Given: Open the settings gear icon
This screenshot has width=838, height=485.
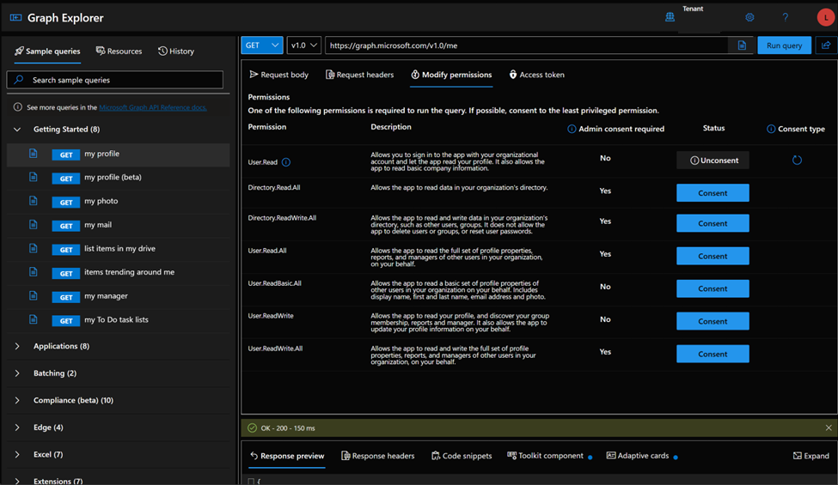Looking at the screenshot, I should click(749, 17).
